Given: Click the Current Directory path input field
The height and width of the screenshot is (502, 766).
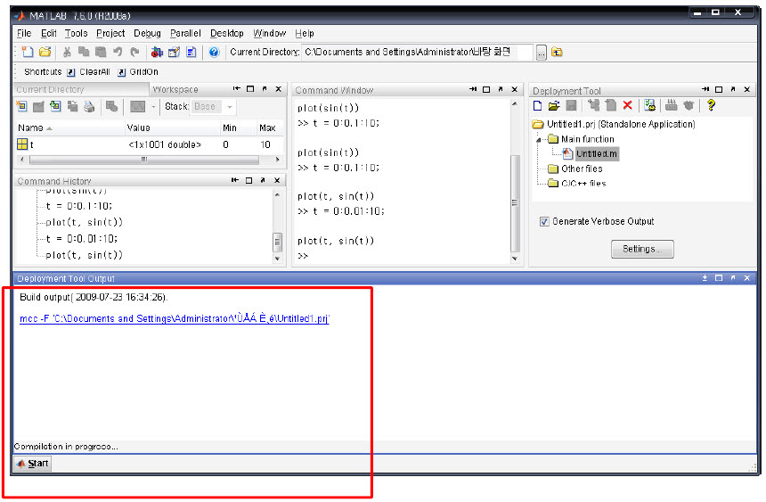Looking at the screenshot, I should [x=417, y=52].
